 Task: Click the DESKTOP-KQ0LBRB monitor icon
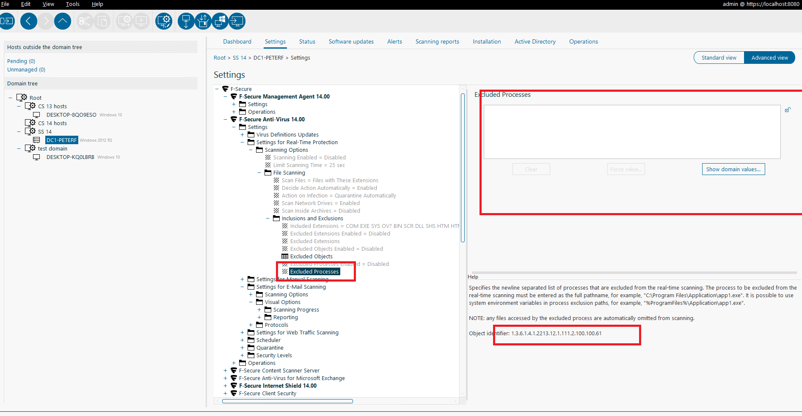[36, 157]
